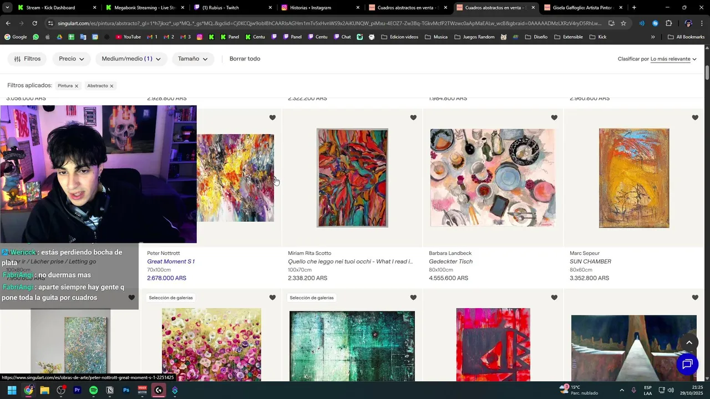Viewport: 710px width, 399px height.
Task: Favorite the SUN CHAMBER painting heart
Action: [x=695, y=117]
